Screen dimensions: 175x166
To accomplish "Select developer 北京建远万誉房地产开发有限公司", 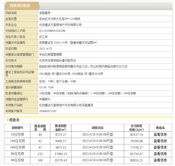I will tap(60, 25).
